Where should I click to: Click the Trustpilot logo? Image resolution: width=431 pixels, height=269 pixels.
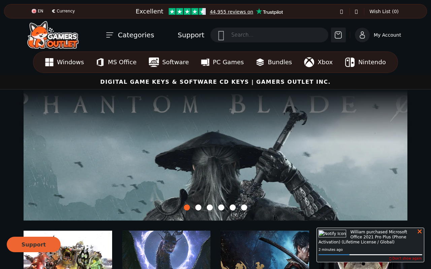point(269,12)
